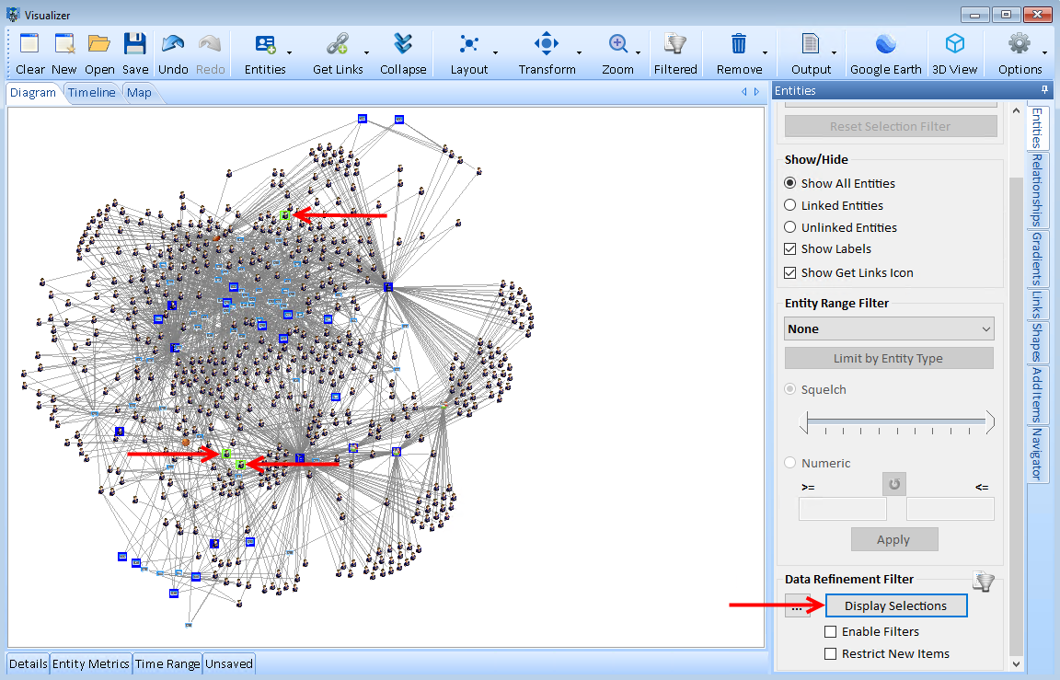Screen dimensions: 1060x680
Task: Select the Transform tool
Action: (547, 44)
